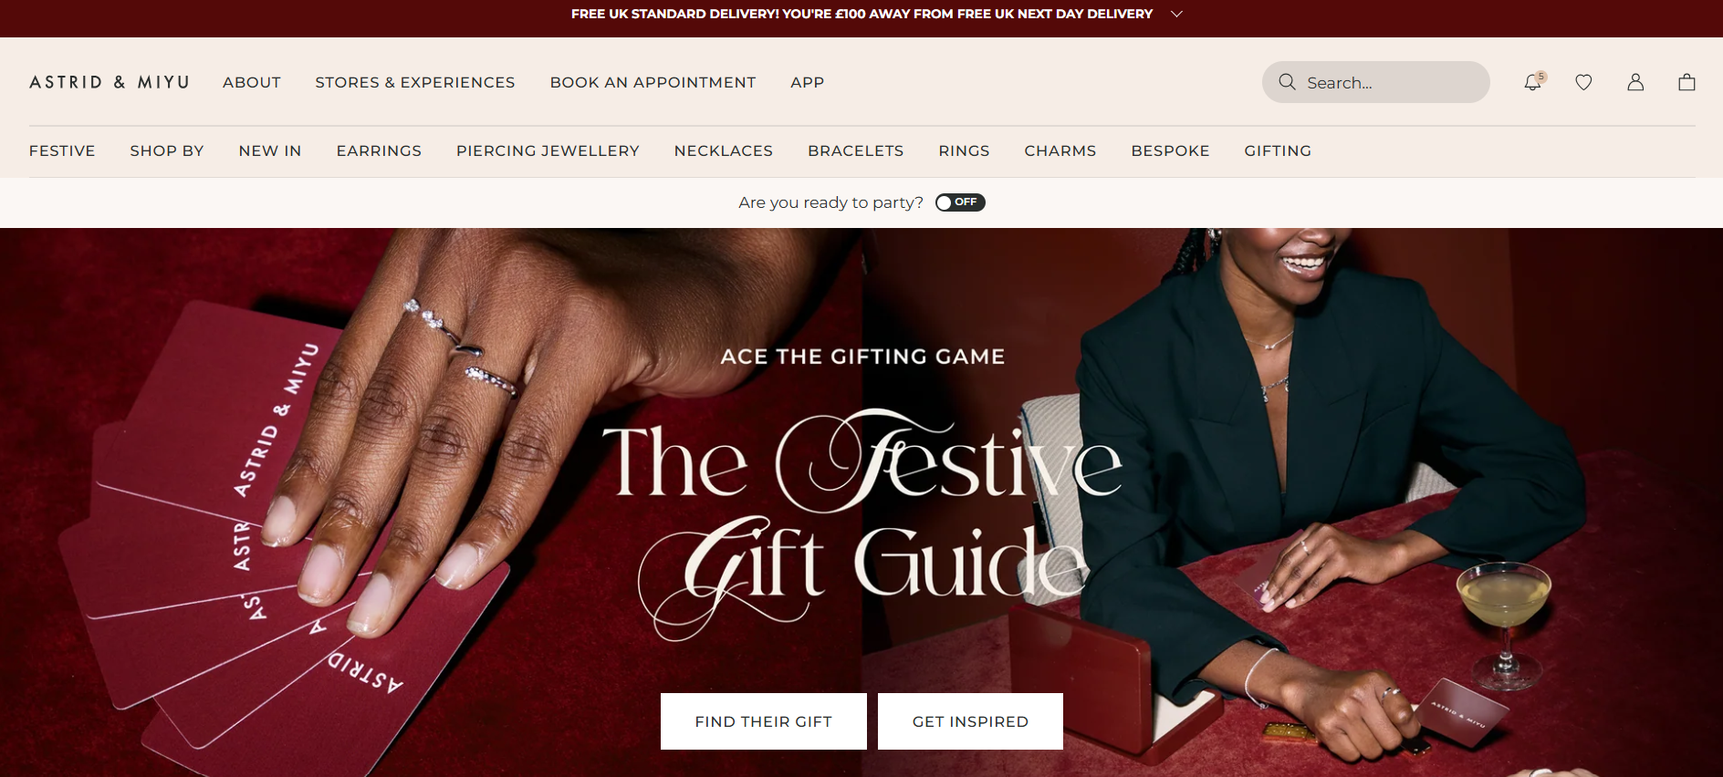Open the Earrings category menu
The height and width of the screenshot is (777, 1723).
pyautogui.click(x=379, y=150)
